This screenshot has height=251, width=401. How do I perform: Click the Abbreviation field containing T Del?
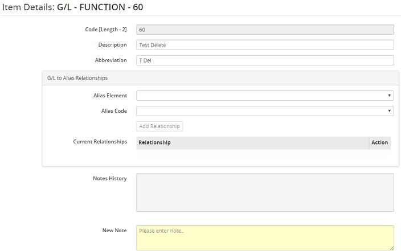(265, 60)
